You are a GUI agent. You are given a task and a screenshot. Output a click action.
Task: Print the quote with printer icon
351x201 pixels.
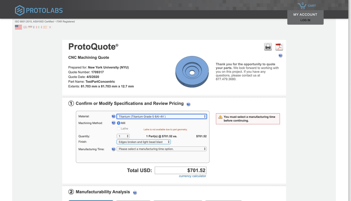tap(268, 47)
